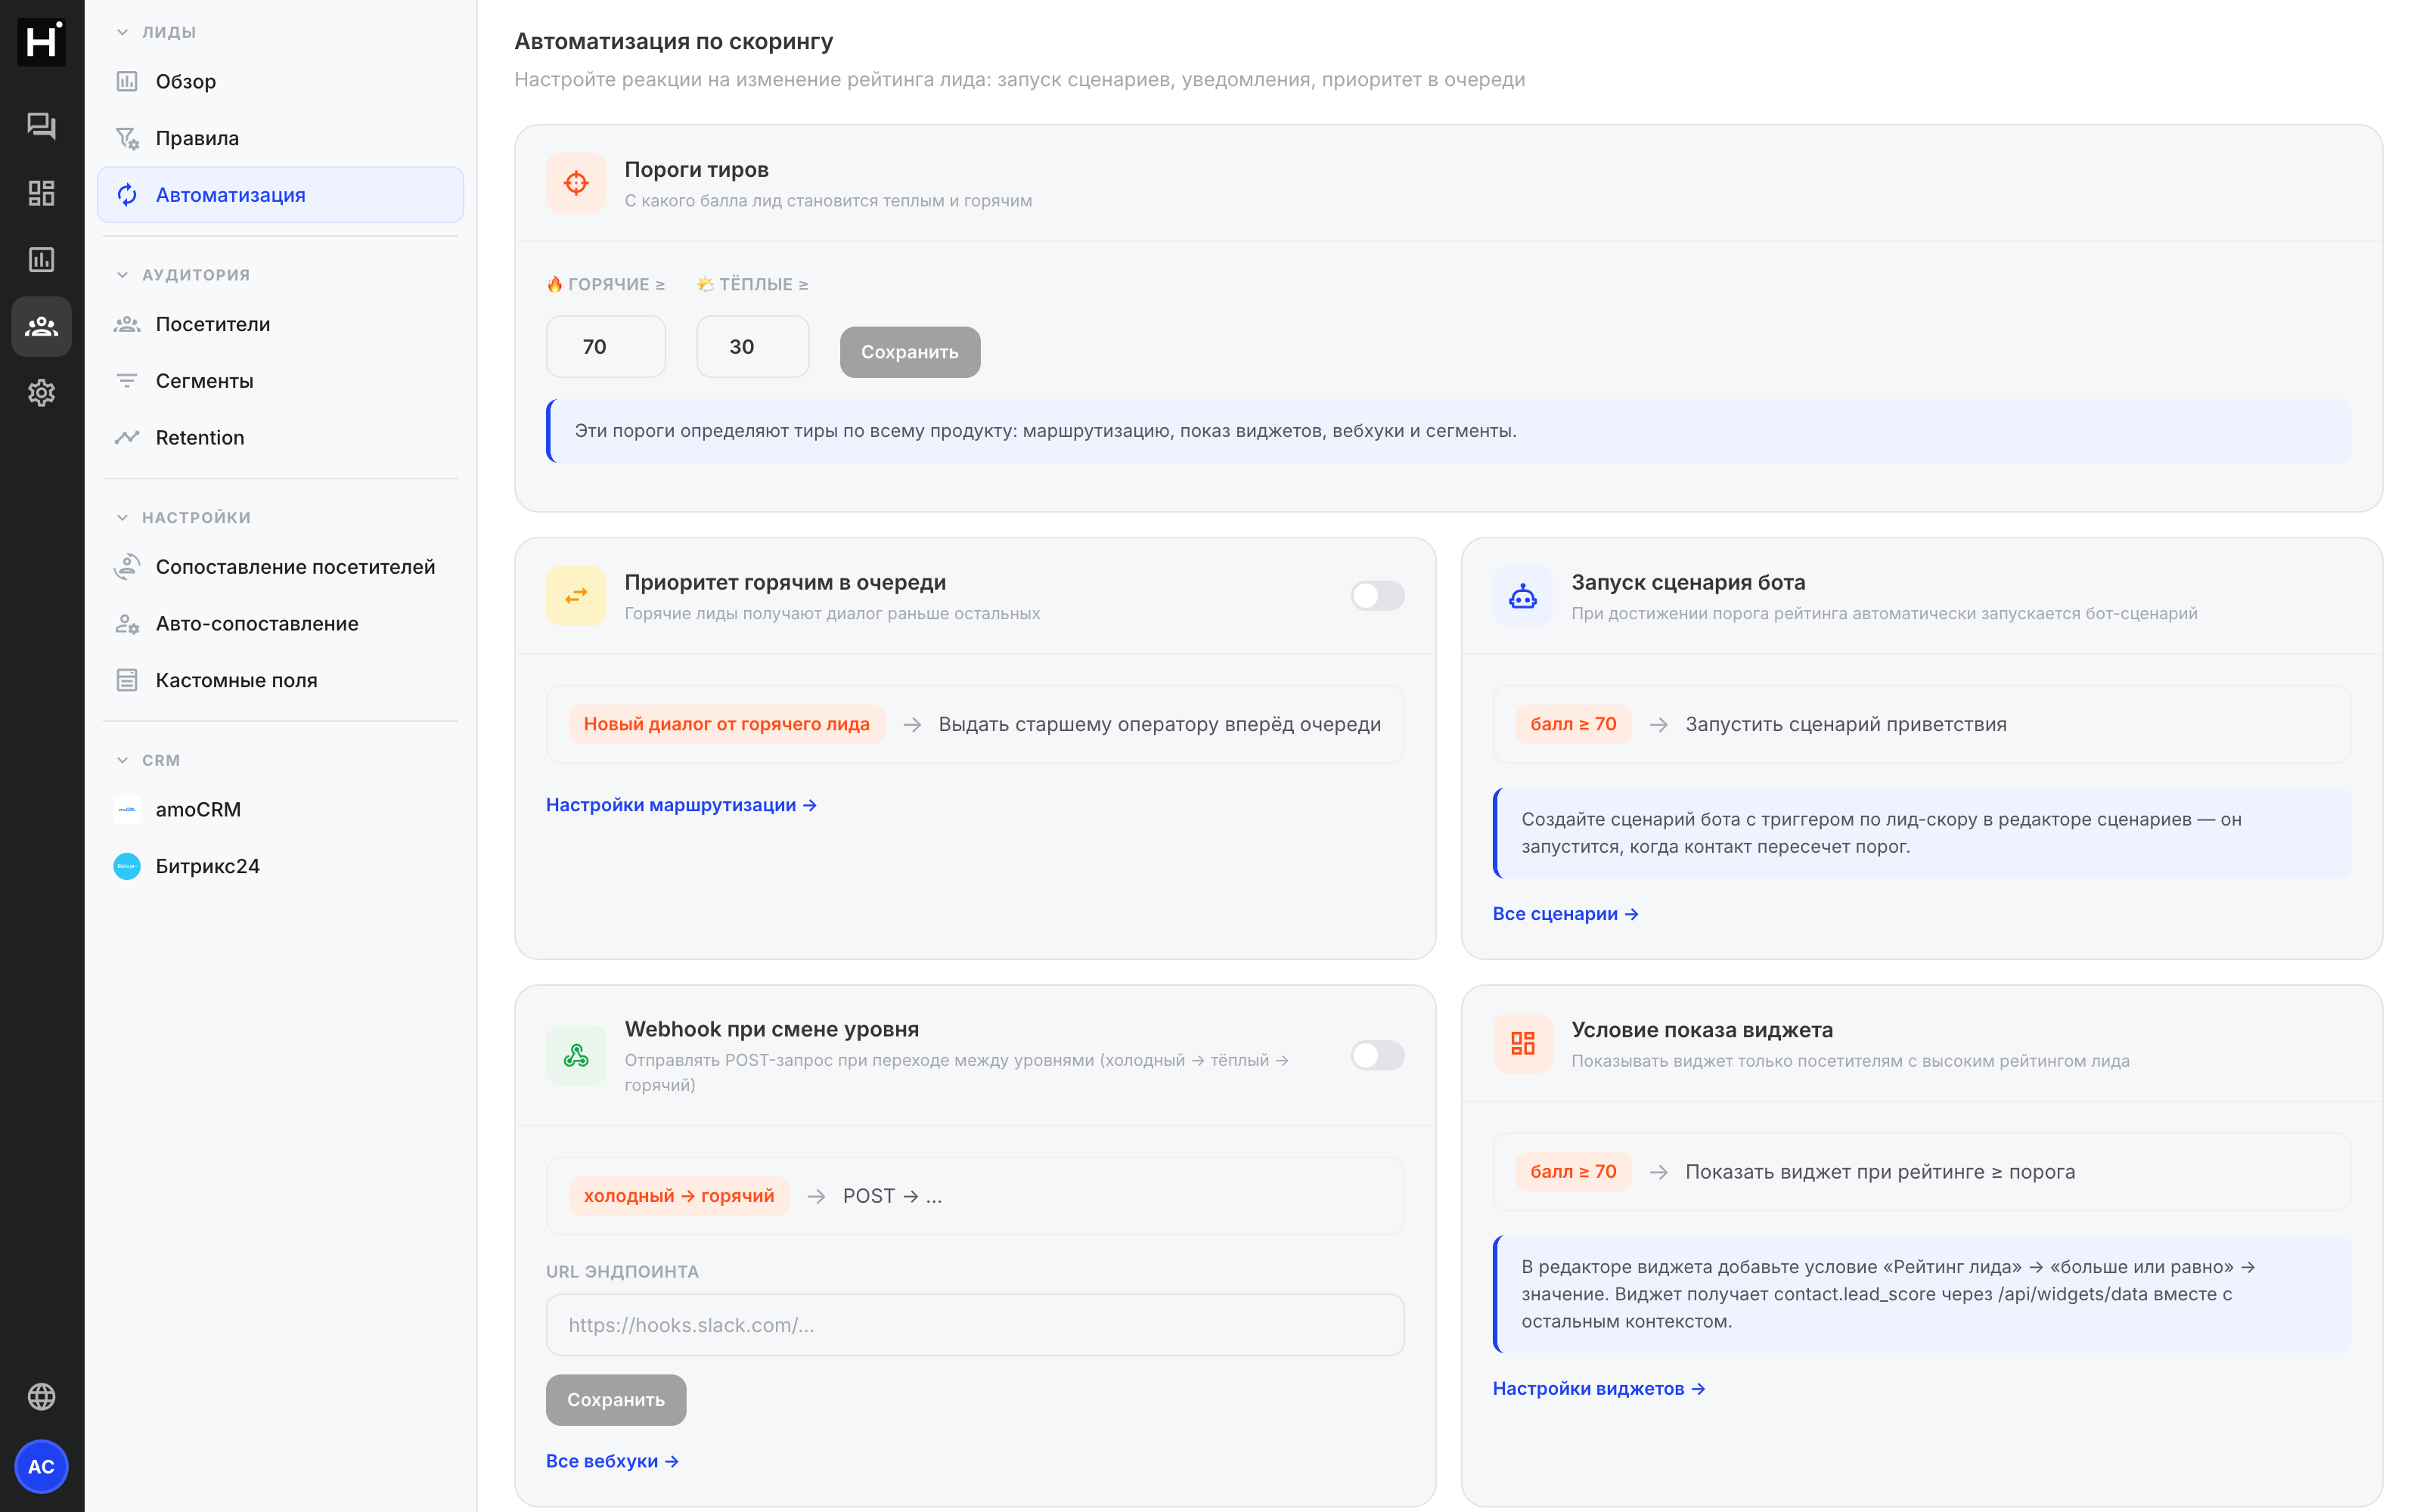The height and width of the screenshot is (1512, 2420).
Task: Click the Retention trend line icon
Action: 127,437
